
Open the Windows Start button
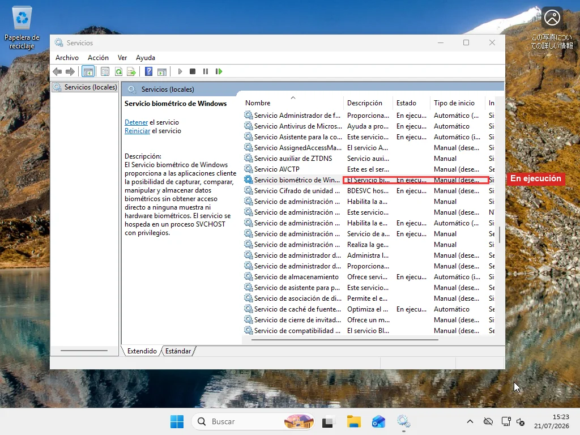click(177, 421)
